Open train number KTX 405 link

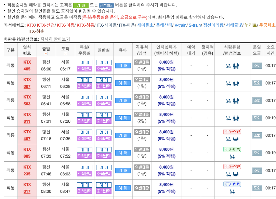tap(27, 69)
